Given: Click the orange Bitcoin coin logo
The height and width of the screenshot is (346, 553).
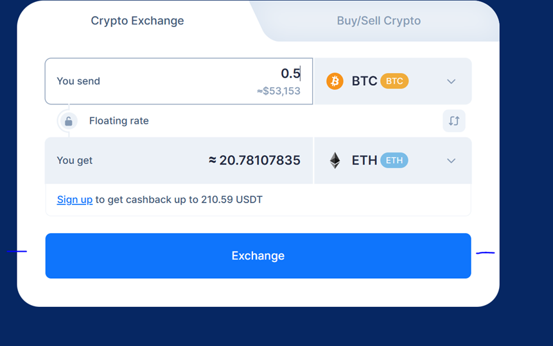Looking at the screenshot, I should (335, 81).
